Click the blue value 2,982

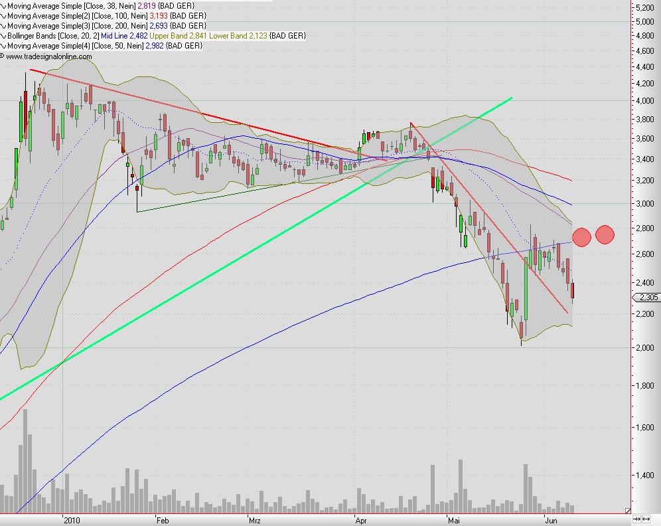(155, 46)
